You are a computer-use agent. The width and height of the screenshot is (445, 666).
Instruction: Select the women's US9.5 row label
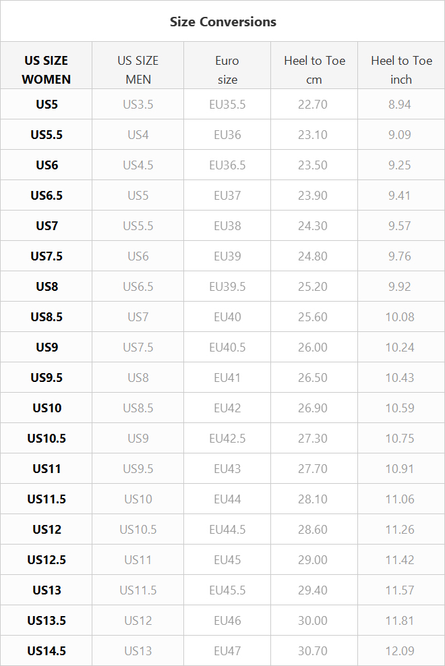pyautogui.click(x=47, y=378)
